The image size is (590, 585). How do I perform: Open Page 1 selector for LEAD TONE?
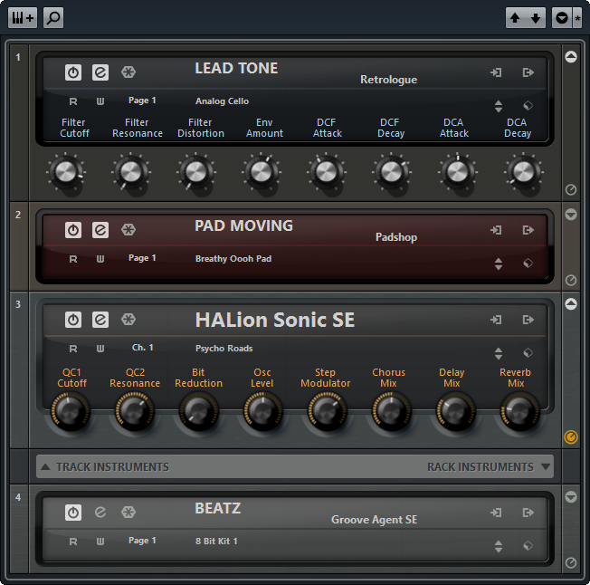[142, 101]
